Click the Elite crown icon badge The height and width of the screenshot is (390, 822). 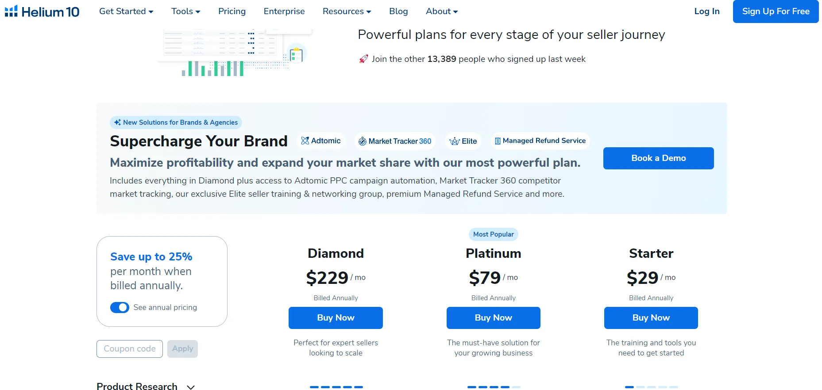tap(454, 141)
